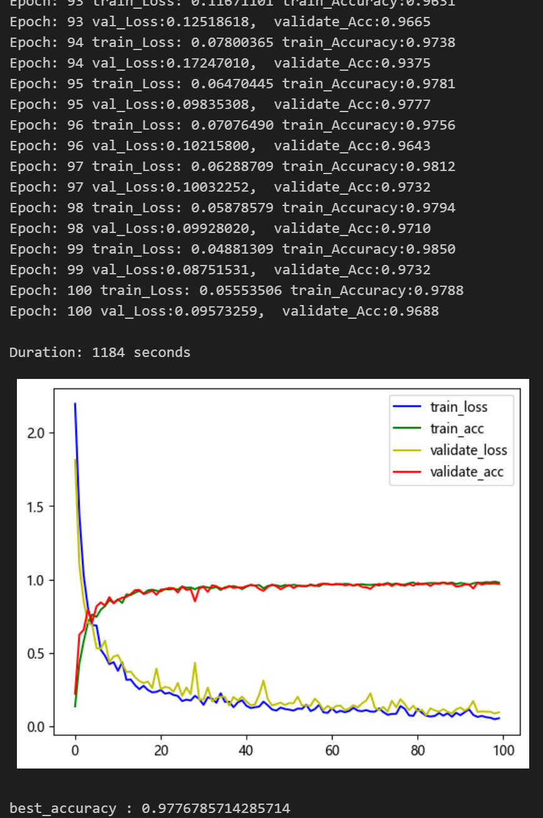Click the yellow validate_loss spike near epoch 28
Viewport: 543px width, 818px height.
pos(195,664)
